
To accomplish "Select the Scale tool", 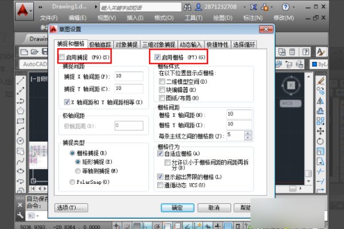I will click(x=320, y=151).
